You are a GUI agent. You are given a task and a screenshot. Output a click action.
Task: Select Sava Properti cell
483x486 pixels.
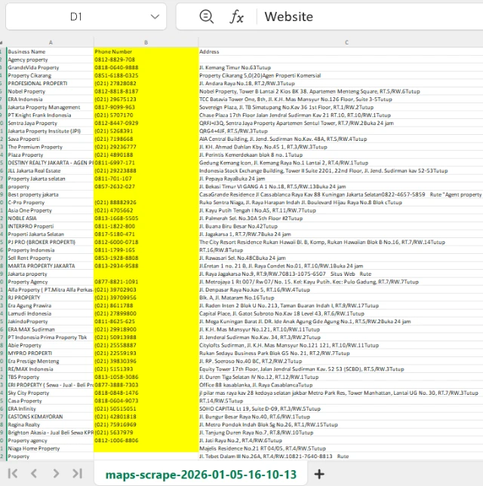[51, 139]
